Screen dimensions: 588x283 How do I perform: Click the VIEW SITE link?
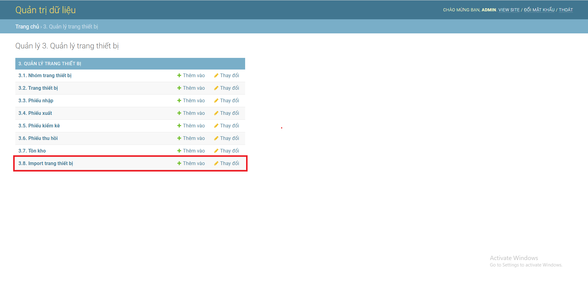click(x=509, y=10)
